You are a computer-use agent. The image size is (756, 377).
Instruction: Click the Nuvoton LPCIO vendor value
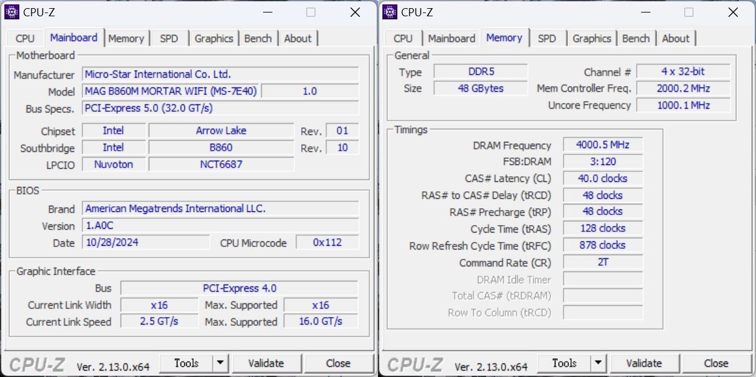pos(114,164)
